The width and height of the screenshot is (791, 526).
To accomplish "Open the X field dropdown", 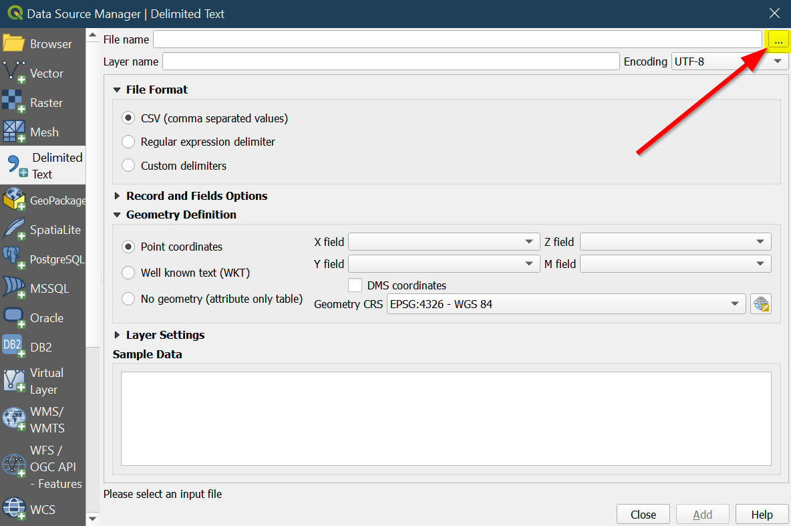I will tap(444, 241).
